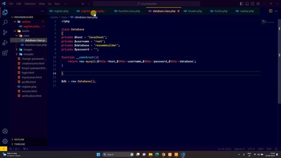Open the View menu
The width and height of the screenshot is (281, 158).
pos(42,4)
